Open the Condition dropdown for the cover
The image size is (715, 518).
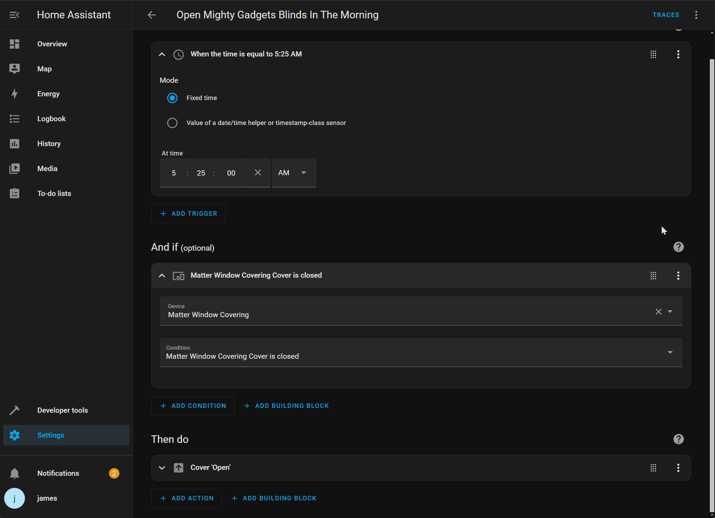420,352
